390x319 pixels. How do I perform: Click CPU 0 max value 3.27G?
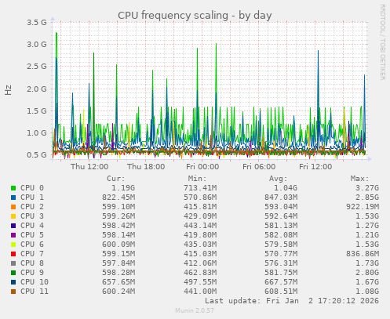tap(367, 188)
